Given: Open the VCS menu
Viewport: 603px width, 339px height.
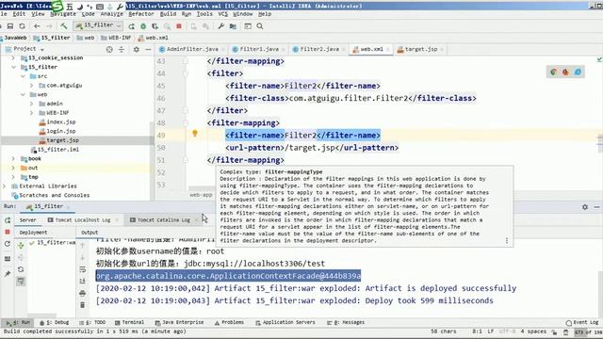Looking at the screenshot, I should click(223, 14).
